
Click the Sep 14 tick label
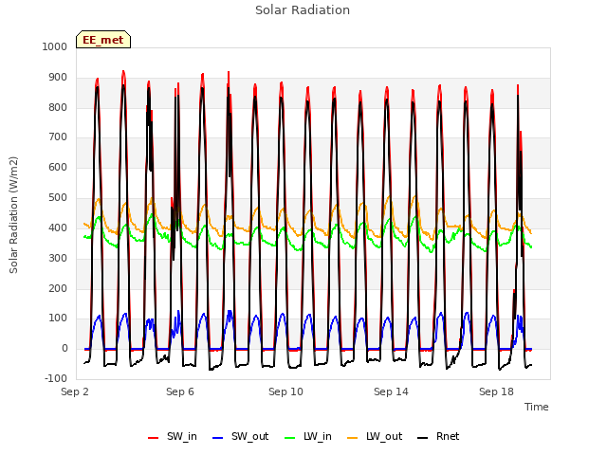(x=391, y=391)
